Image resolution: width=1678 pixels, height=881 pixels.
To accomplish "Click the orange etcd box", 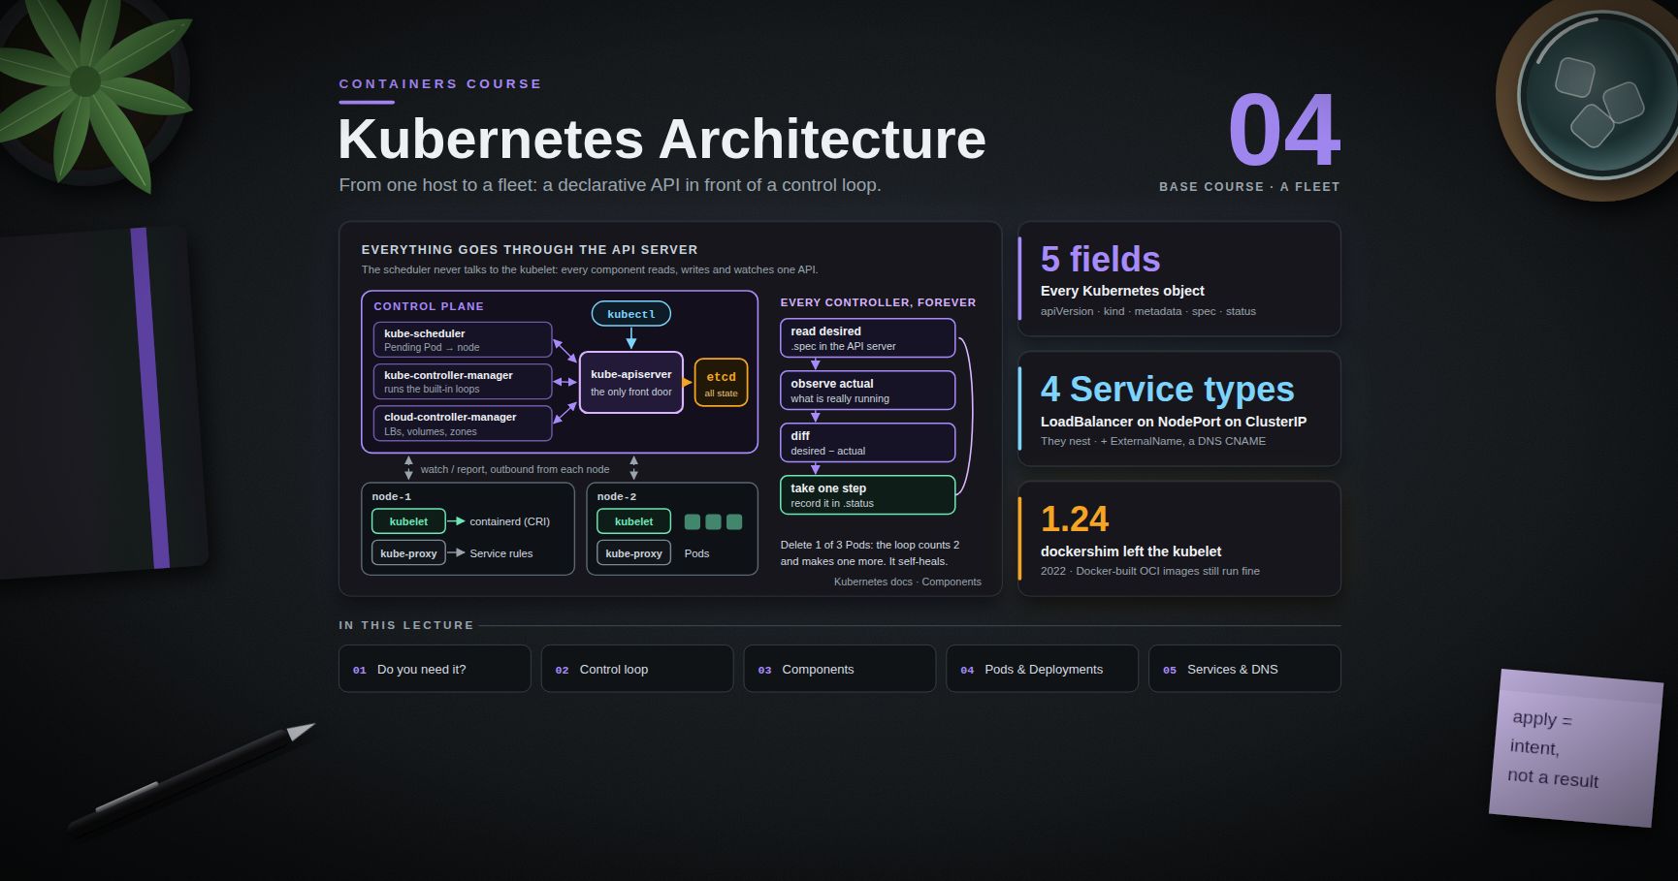I will coord(721,383).
